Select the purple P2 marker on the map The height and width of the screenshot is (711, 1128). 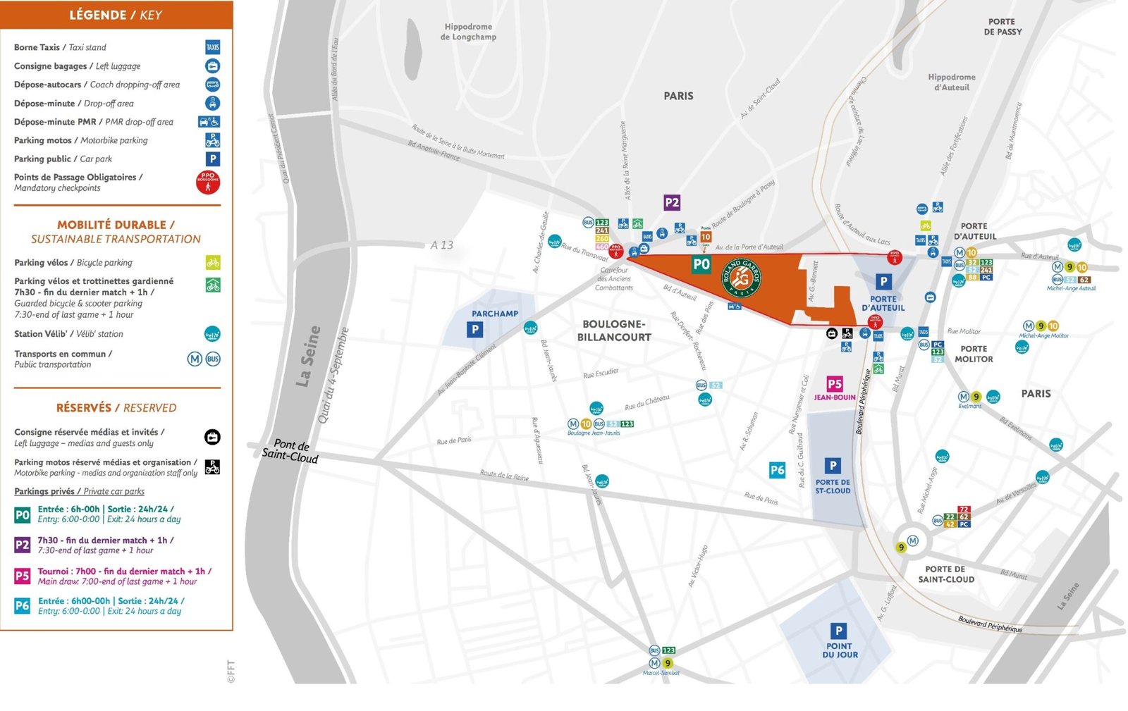click(x=672, y=203)
